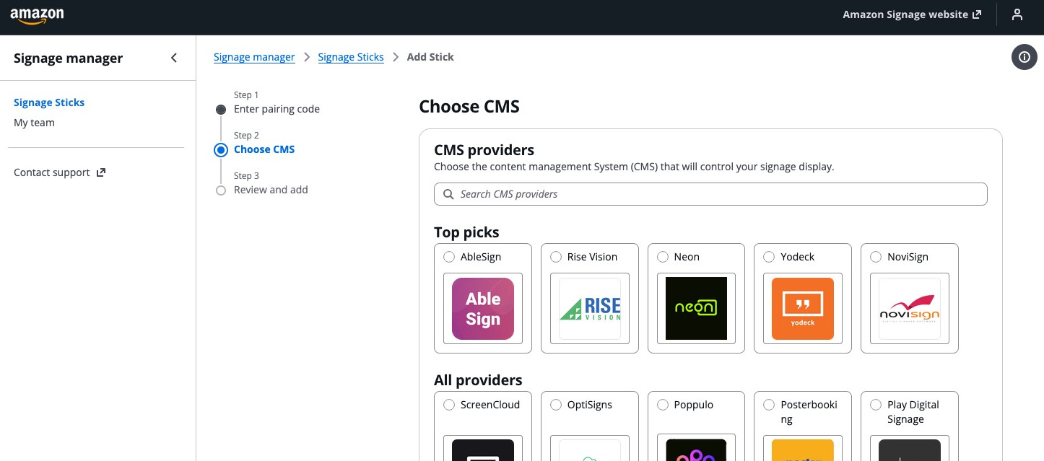This screenshot has width=1044, height=461.
Task: Click the ScreenCloud logo thumbnail
Action: tap(483, 450)
